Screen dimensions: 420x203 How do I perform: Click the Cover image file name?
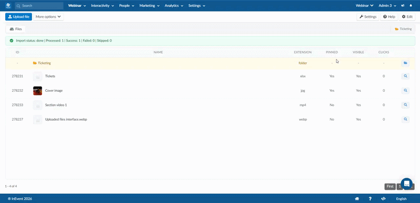54,91
